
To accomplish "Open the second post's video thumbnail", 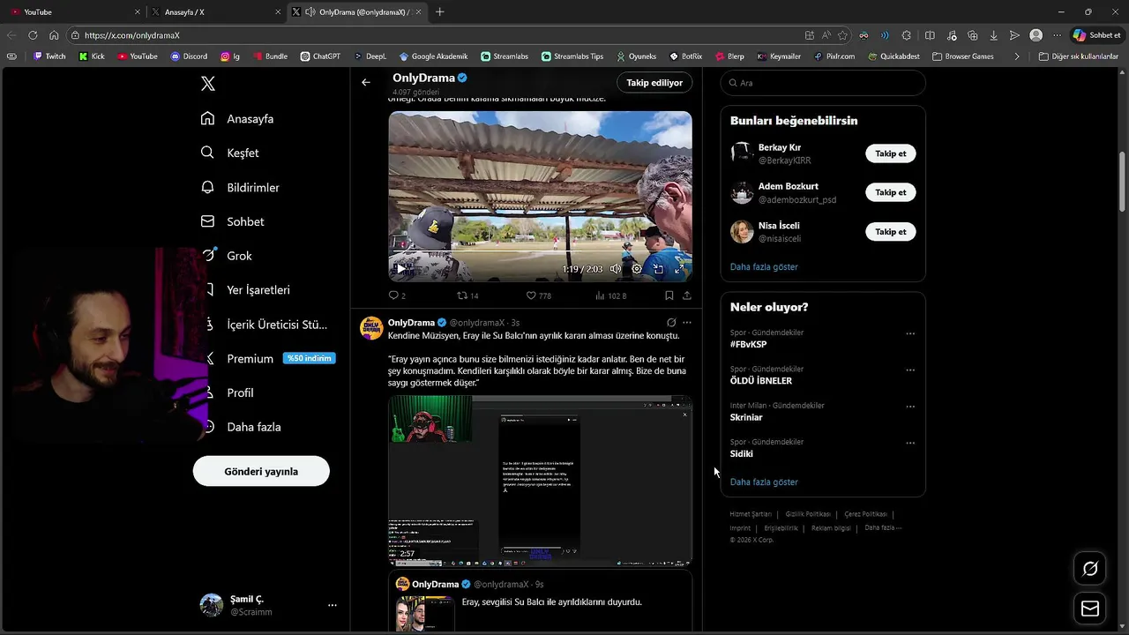I will tap(540, 481).
